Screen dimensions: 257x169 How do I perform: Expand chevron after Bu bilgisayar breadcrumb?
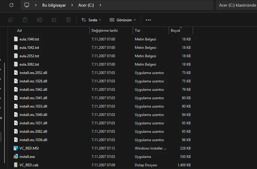tap(72, 5)
